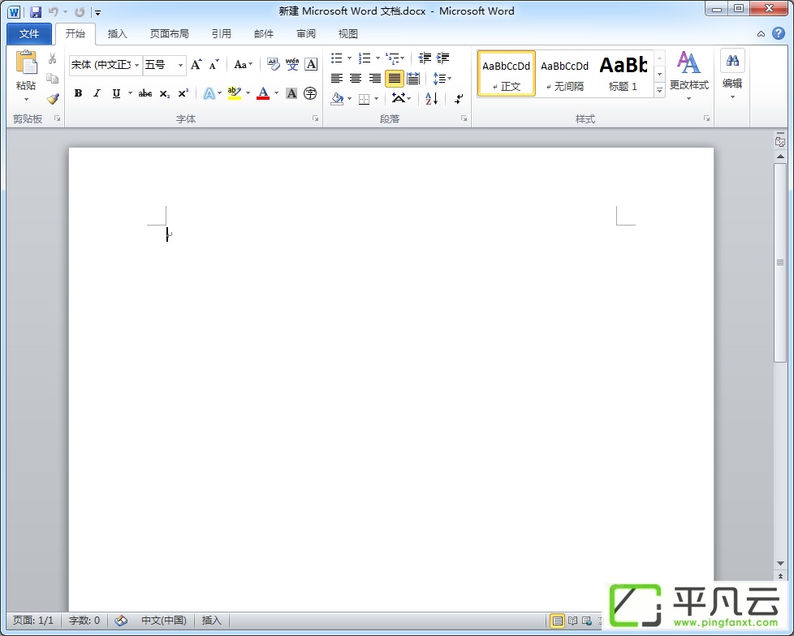Toggle Center paragraph alignment

(356, 79)
